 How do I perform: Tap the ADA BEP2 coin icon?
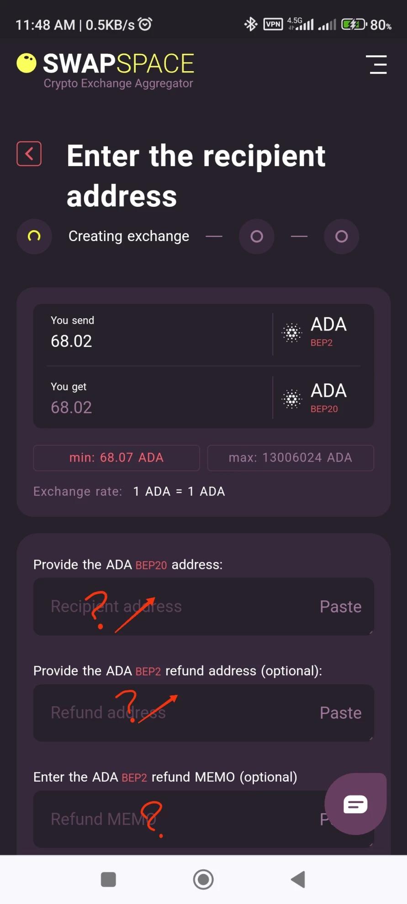click(x=292, y=333)
